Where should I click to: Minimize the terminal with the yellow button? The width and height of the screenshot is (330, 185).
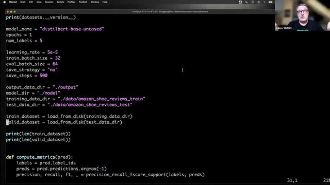pos(11,12)
